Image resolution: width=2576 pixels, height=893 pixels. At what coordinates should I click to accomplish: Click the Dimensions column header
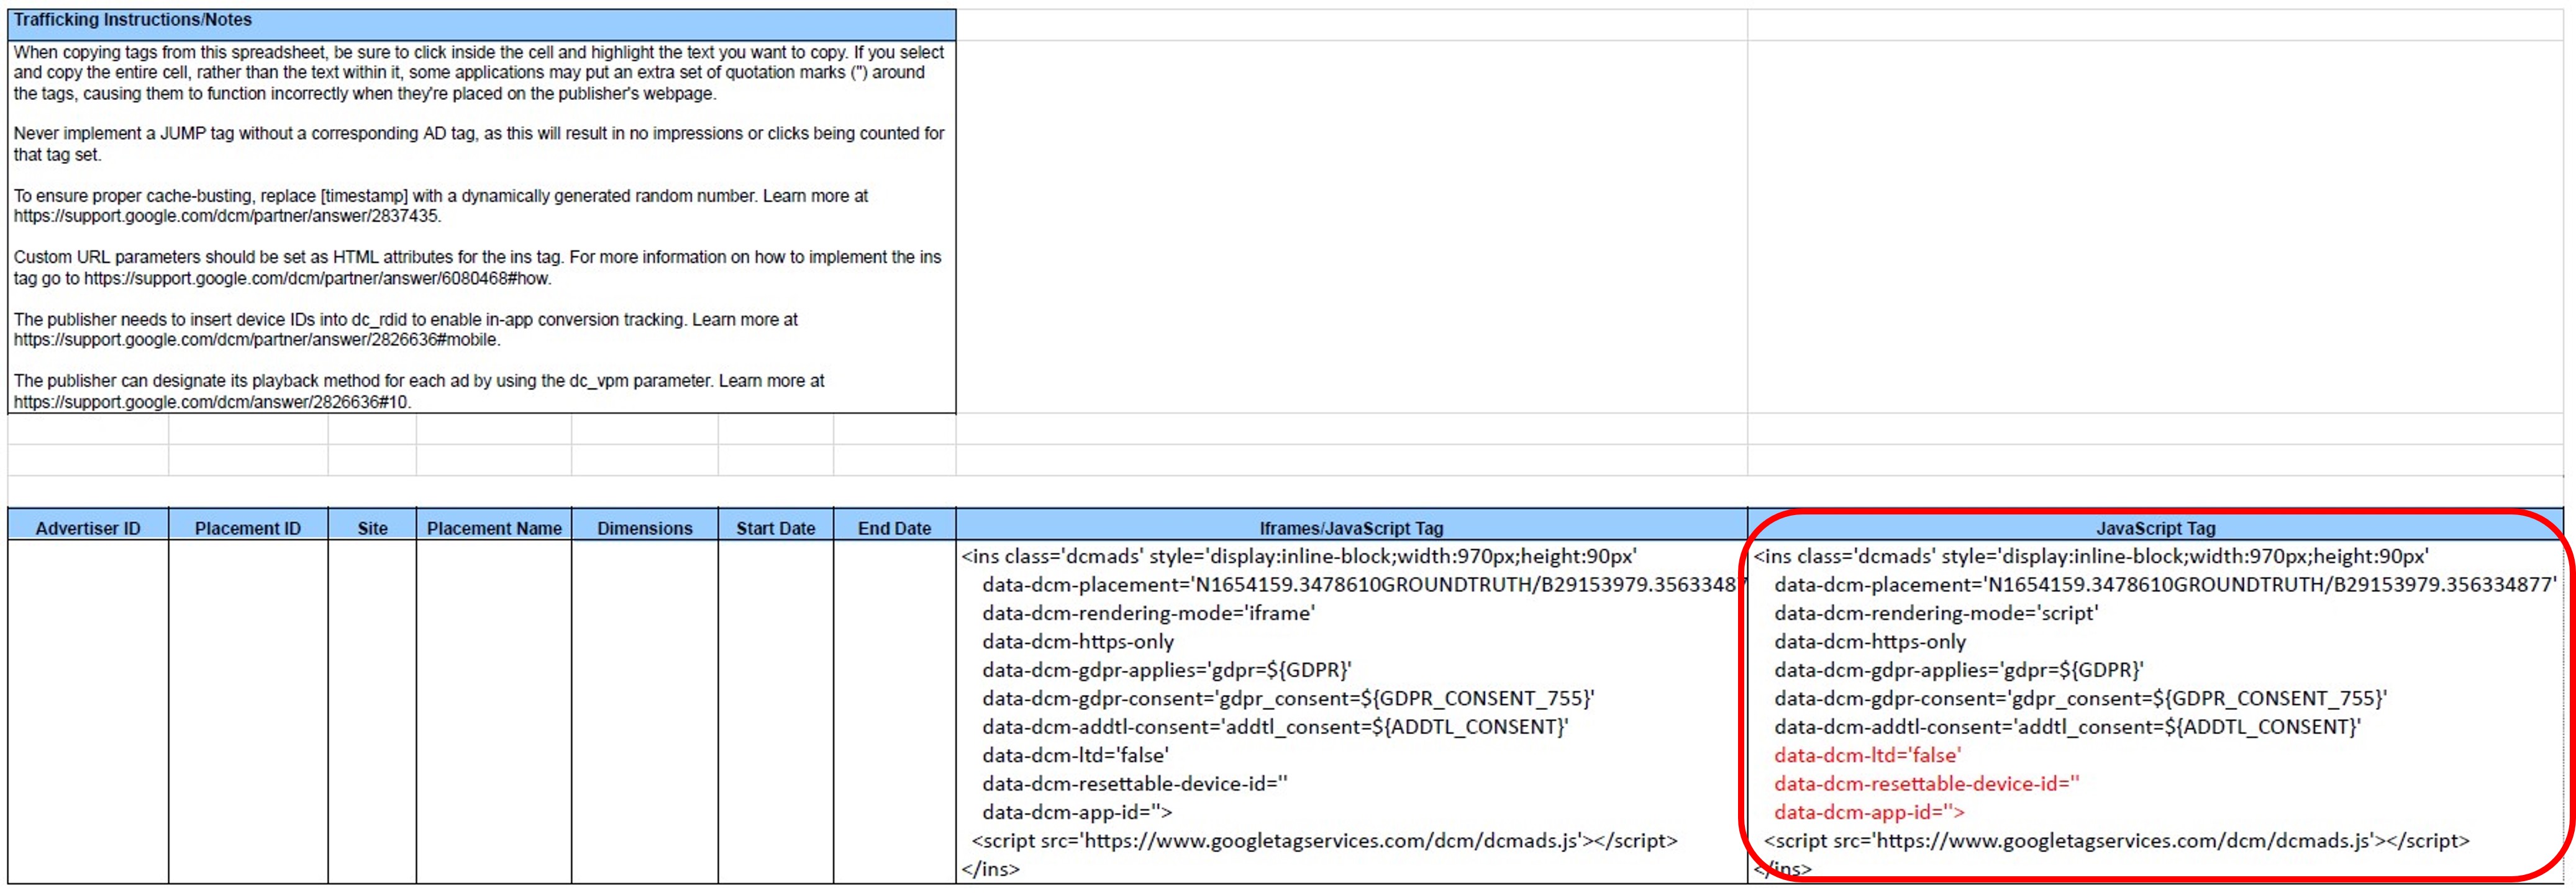tap(645, 528)
